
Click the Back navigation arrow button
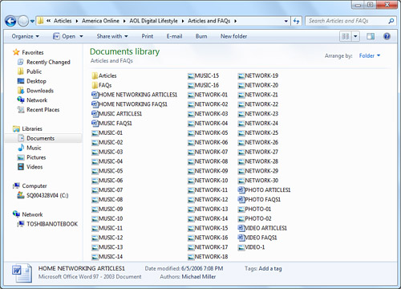[10, 21]
